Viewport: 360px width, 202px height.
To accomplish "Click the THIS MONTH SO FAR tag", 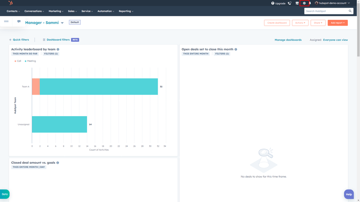I will [x=25, y=54].
